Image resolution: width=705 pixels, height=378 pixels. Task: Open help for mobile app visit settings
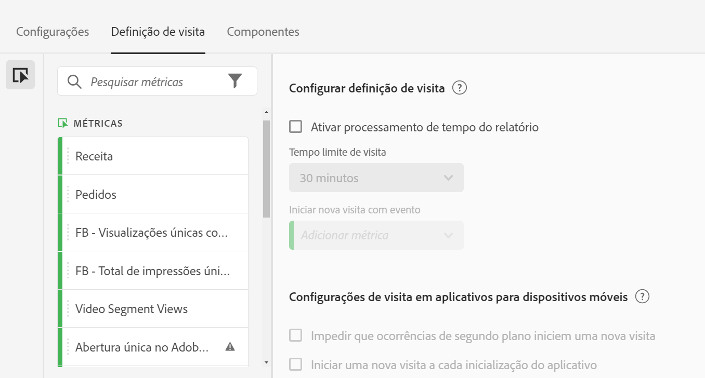coord(643,297)
